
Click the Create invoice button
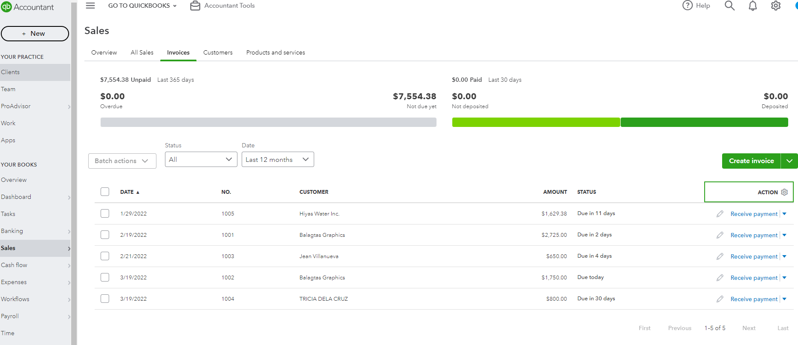point(751,161)
